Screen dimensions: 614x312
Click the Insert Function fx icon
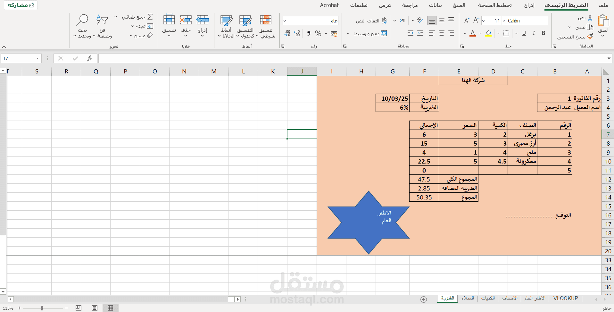[89, 58]
